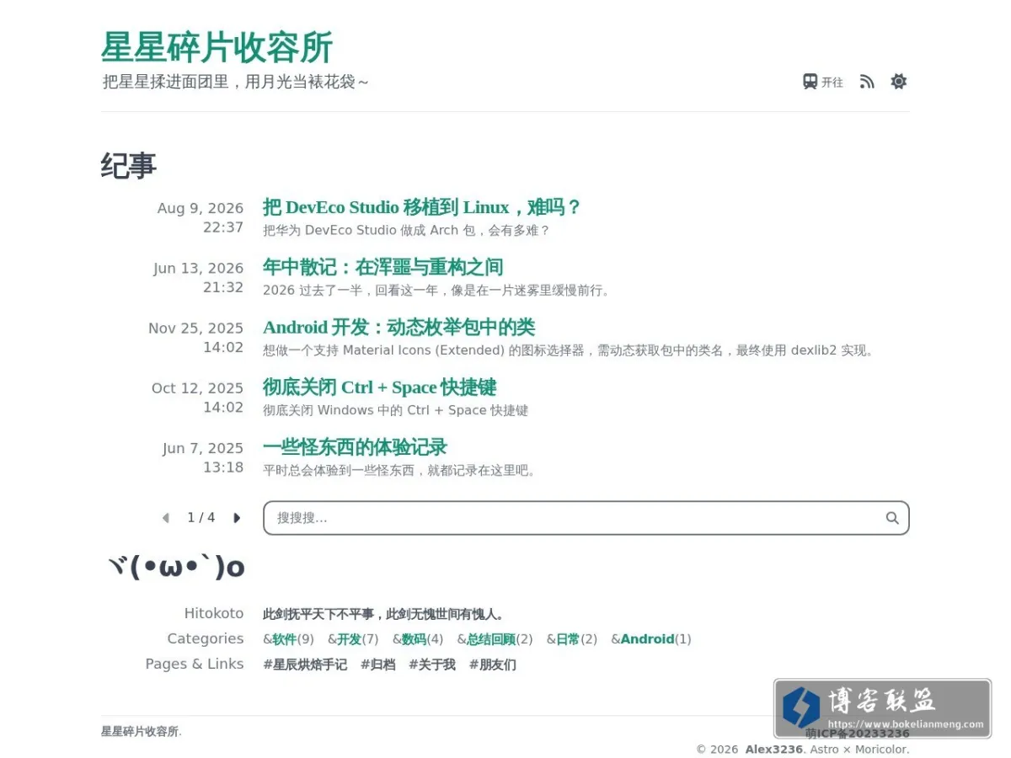
Task: Click the 纪事 heading
Action: (x=129, y=166)
